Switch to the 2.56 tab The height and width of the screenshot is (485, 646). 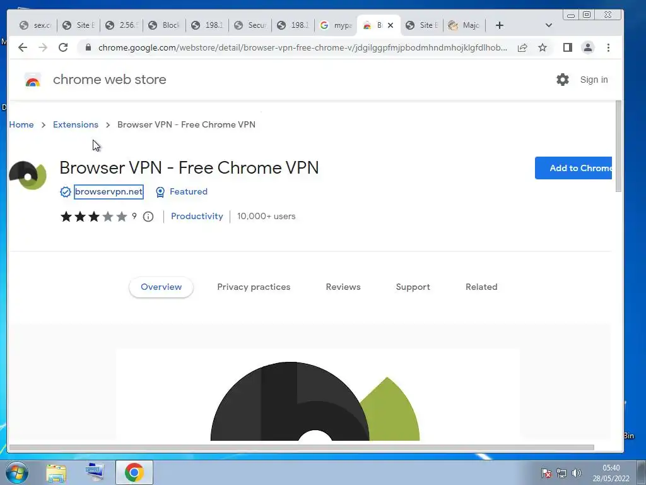[x=122, y=25]
